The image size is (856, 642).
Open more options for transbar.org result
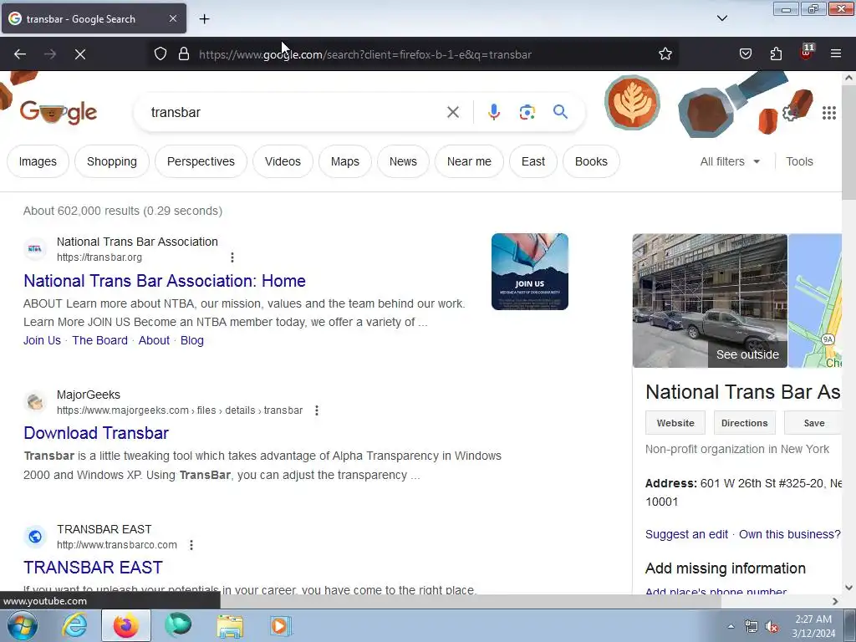(x=232, y=257)
